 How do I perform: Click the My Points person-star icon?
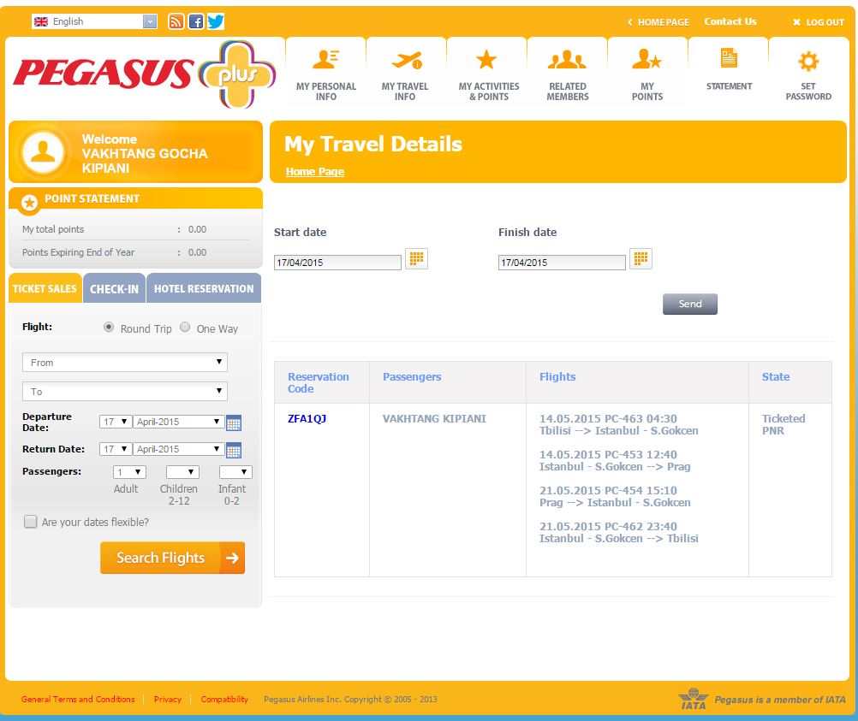click(x=646, y=58)
